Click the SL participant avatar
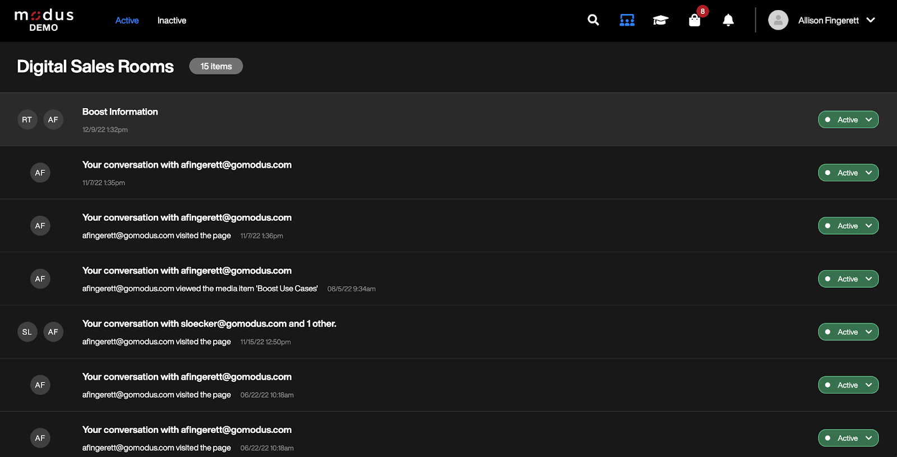The width and height of the screenshot is (897, 457). (x=27, y=332)
